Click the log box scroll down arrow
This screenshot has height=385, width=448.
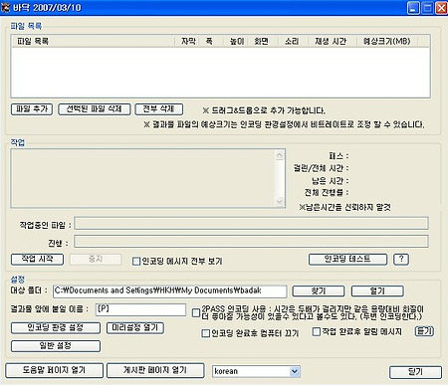tap(280, 202)
